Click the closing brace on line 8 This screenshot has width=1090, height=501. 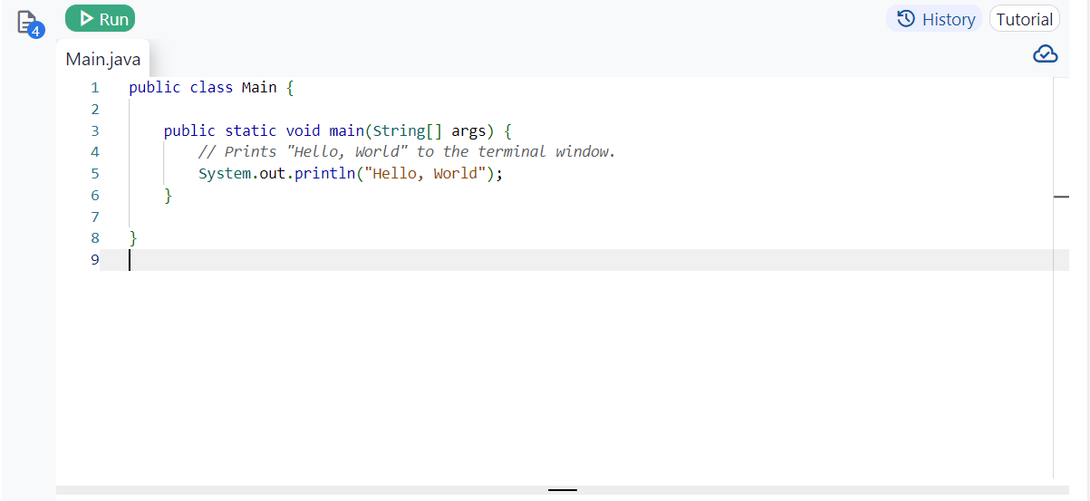(x=133, y=238)
